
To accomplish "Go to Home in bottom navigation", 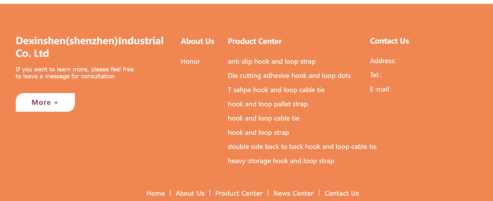I will (x=155, y=193).
